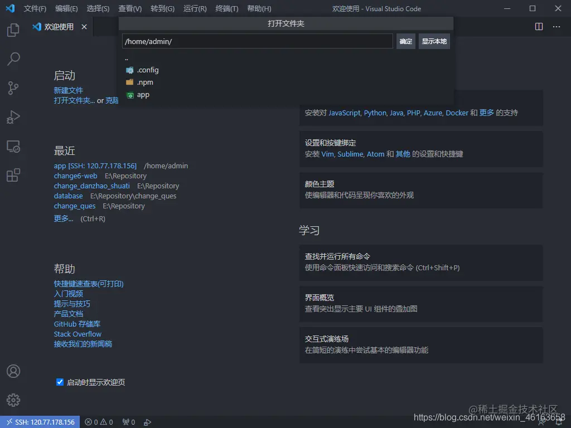This screenshot has height=428, width=571.
Task: Click the Python language link
Action: tap(375, 113)
